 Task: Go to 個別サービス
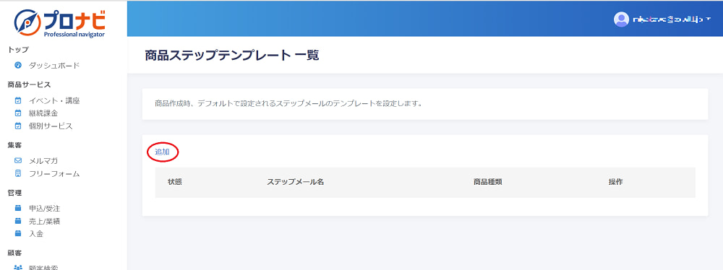51,126
